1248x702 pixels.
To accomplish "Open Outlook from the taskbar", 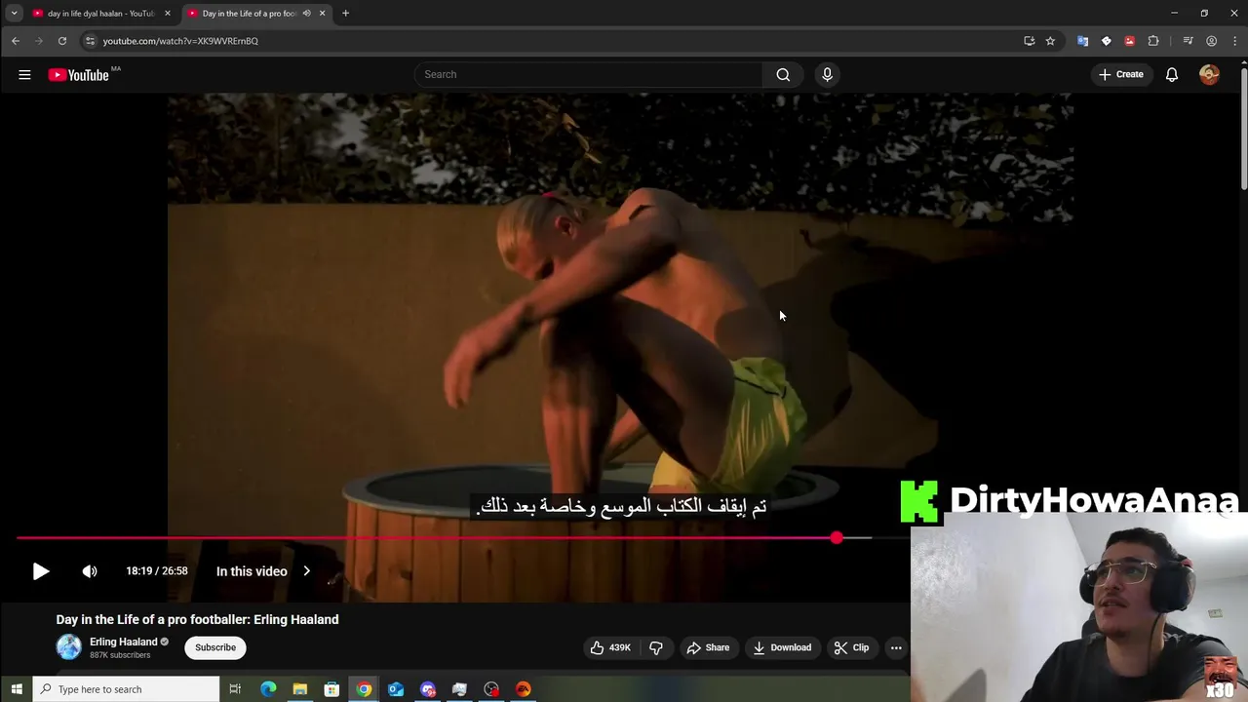I will click(x=396, y=689).
